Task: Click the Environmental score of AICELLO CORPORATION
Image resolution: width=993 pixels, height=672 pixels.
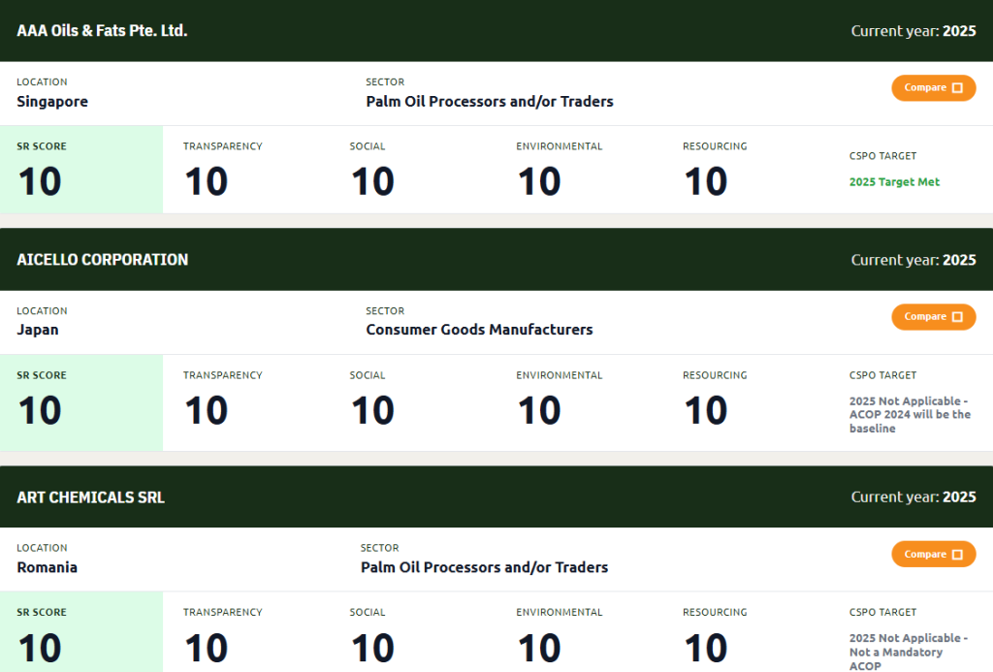Action: point(539,410)
